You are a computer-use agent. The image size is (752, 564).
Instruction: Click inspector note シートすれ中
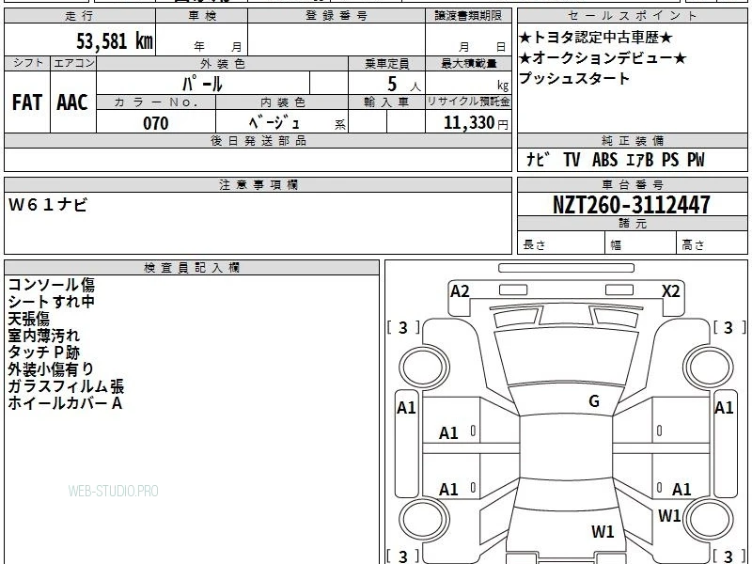point(52,302)
